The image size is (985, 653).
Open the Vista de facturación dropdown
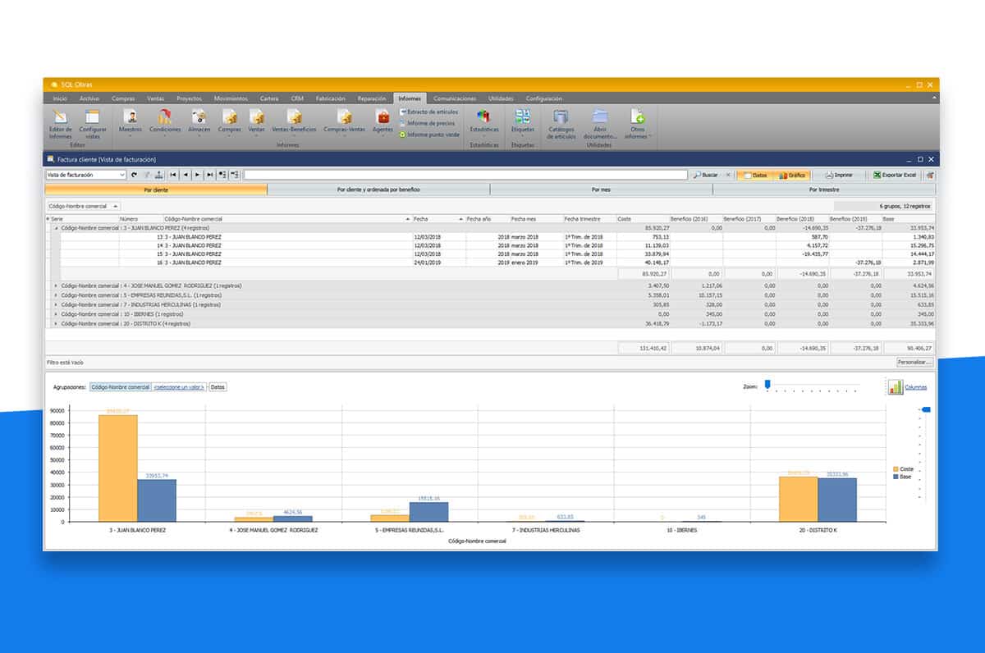point(122,175)
